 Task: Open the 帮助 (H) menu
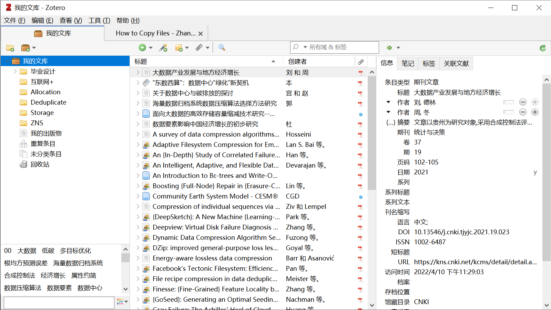[x=128, y=21]
